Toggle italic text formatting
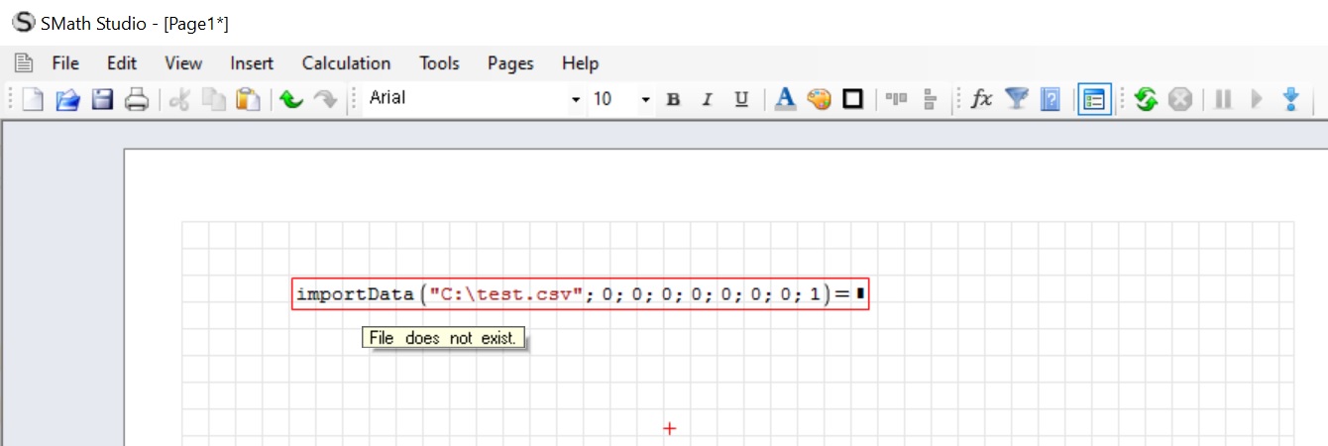The image size is (1328, 446). click(x=707, y=99)
